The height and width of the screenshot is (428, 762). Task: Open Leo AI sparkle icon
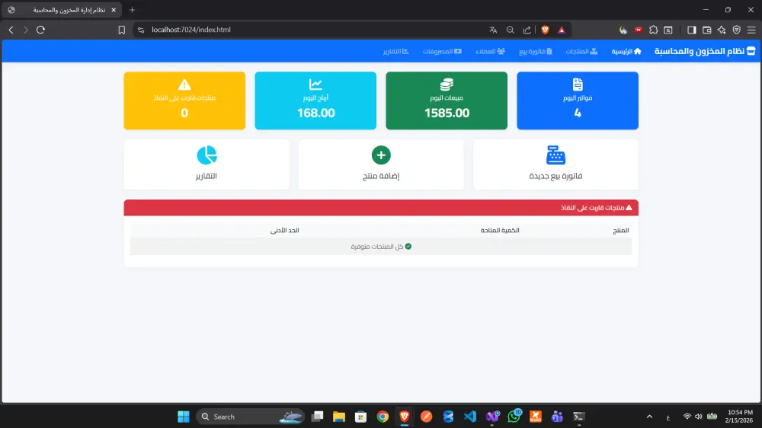(722, 30)
